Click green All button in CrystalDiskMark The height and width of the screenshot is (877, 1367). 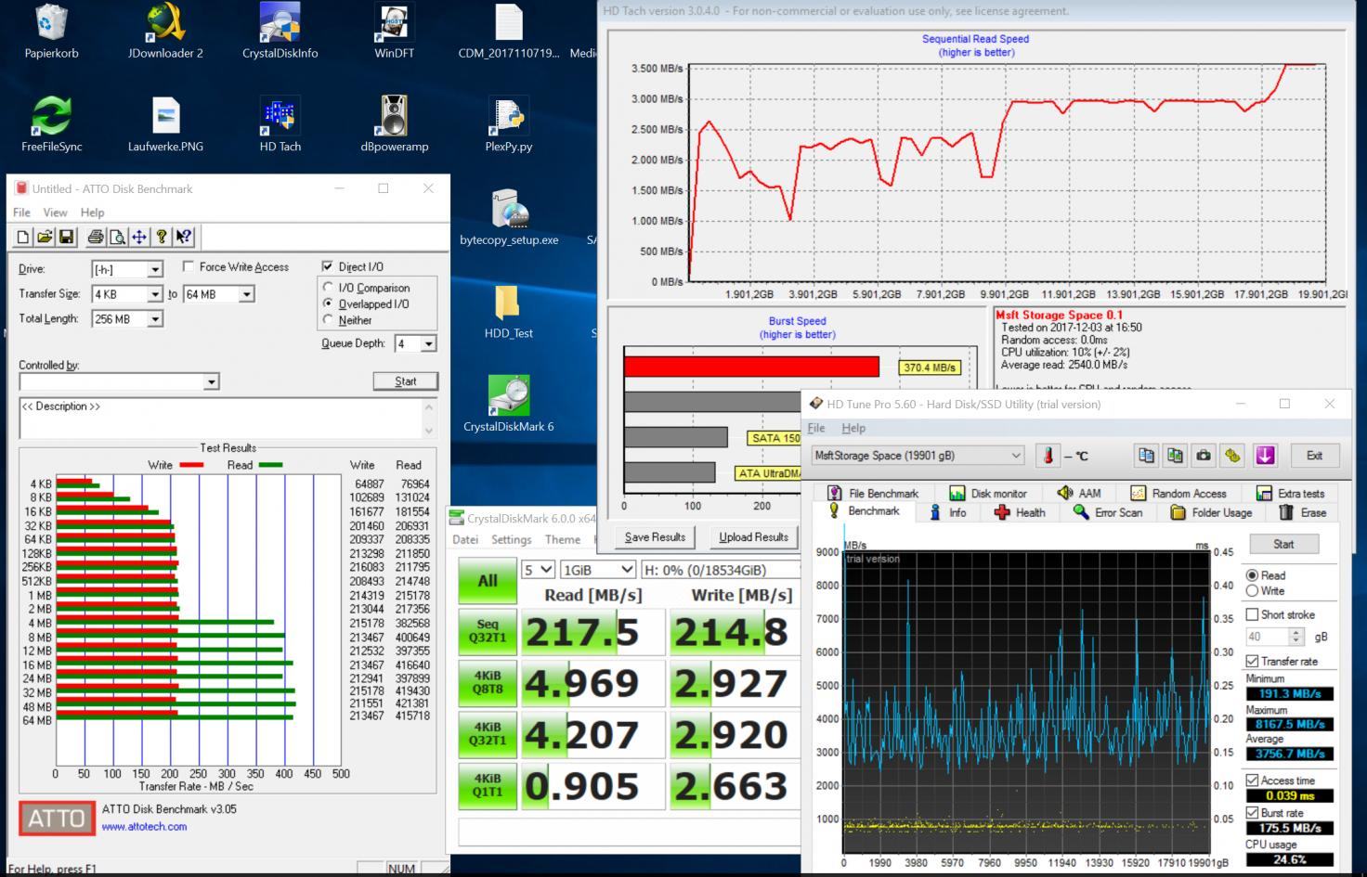click(488, 581)
